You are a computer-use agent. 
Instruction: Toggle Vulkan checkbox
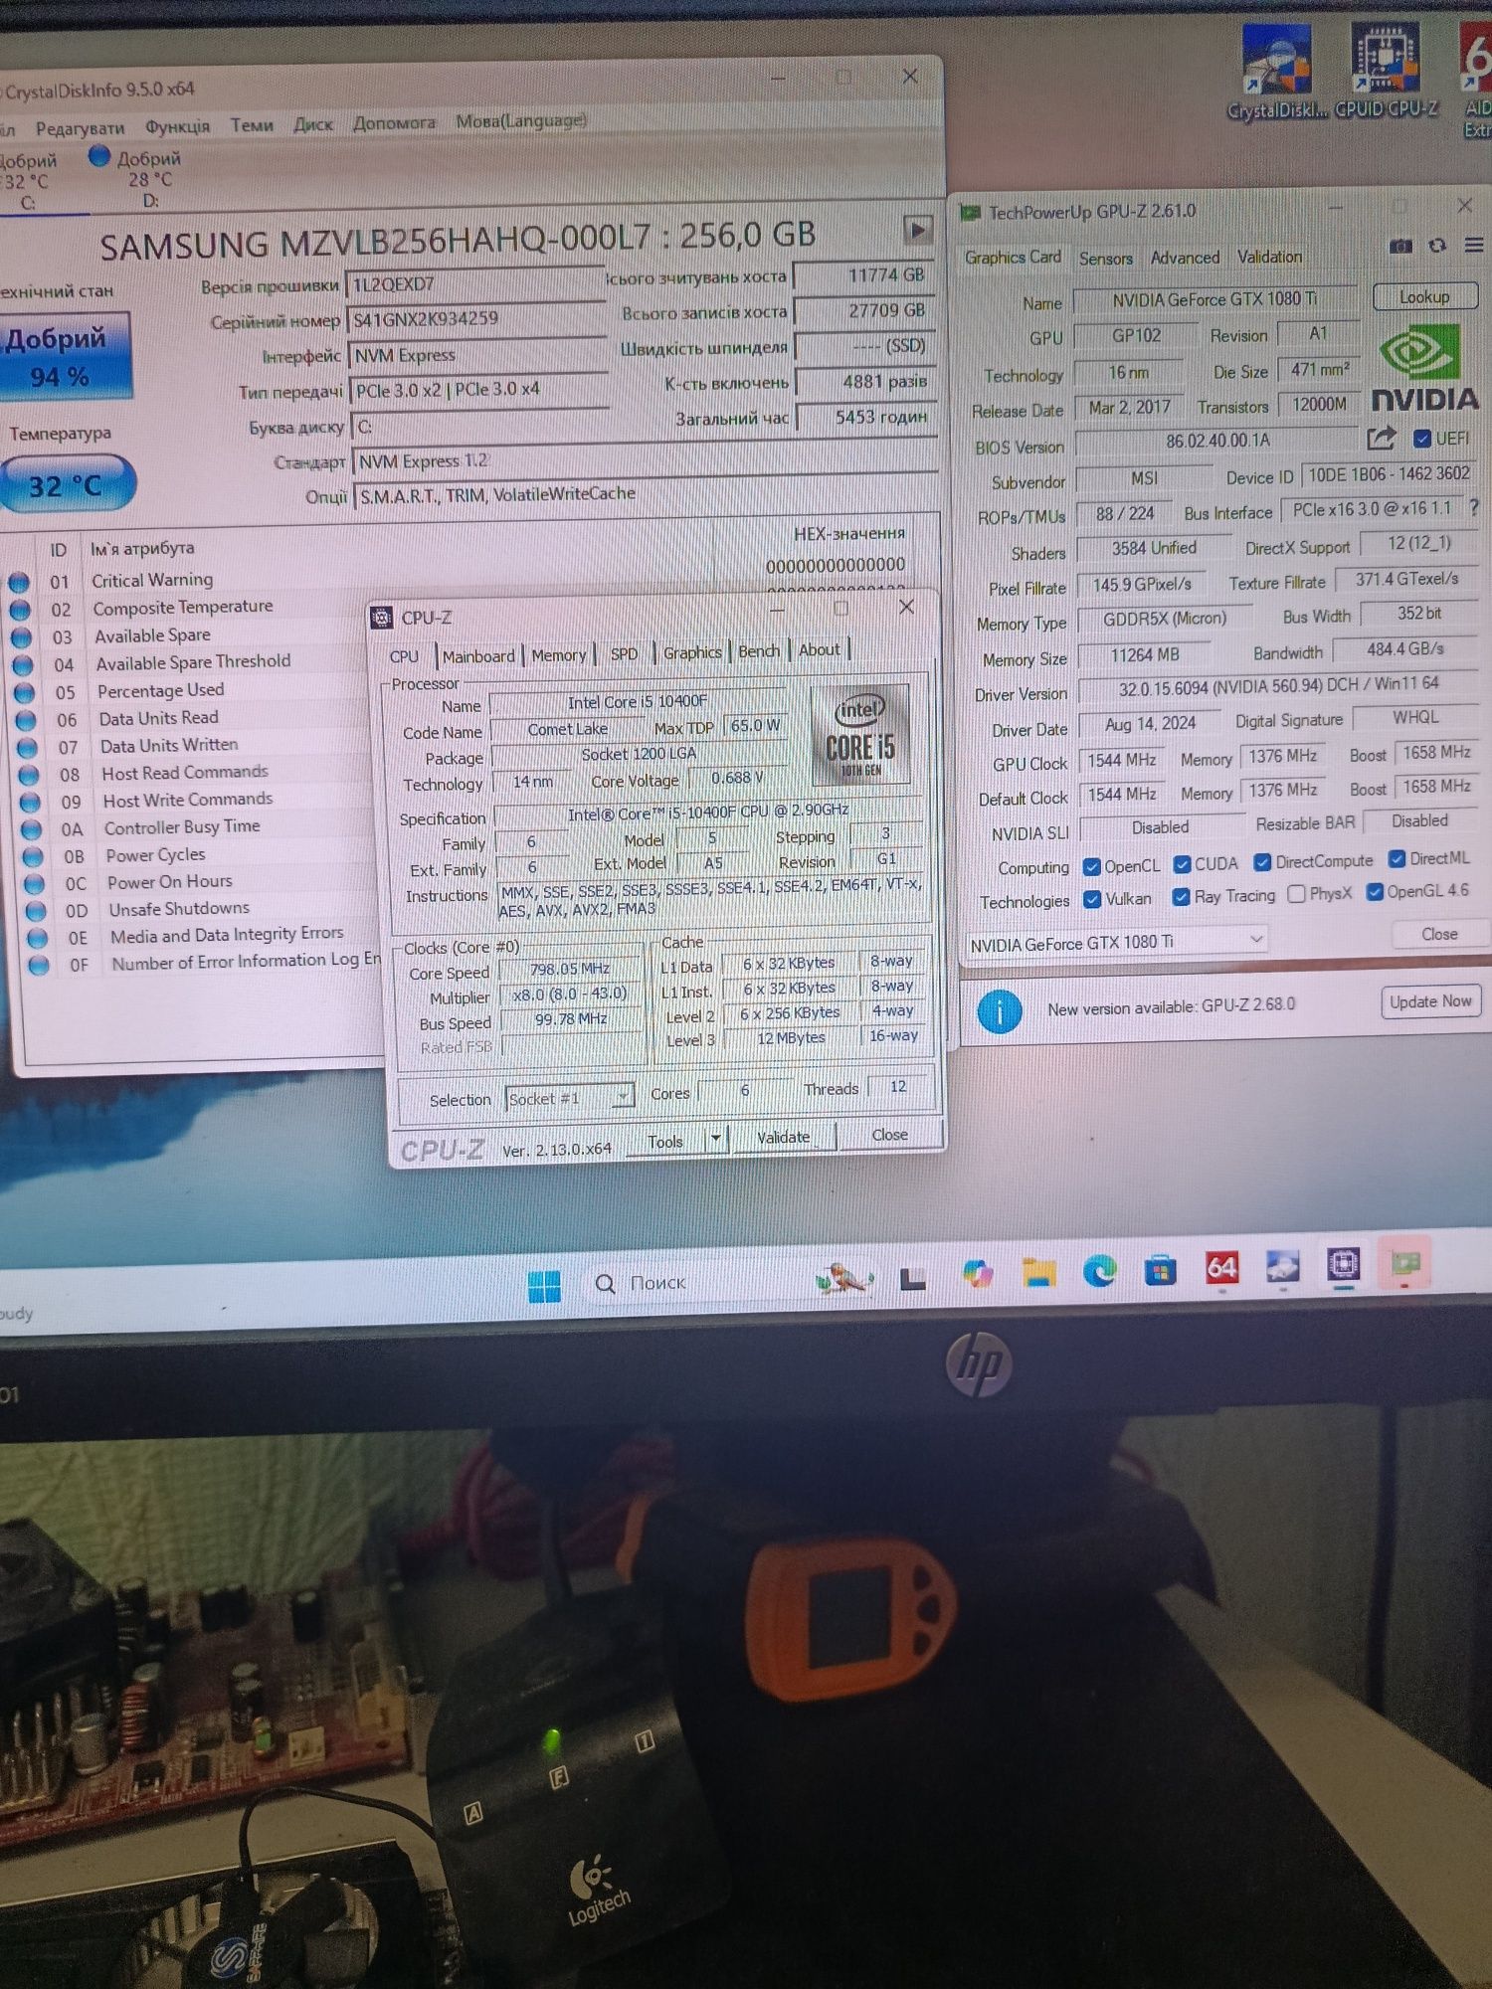coord(1092,899)
